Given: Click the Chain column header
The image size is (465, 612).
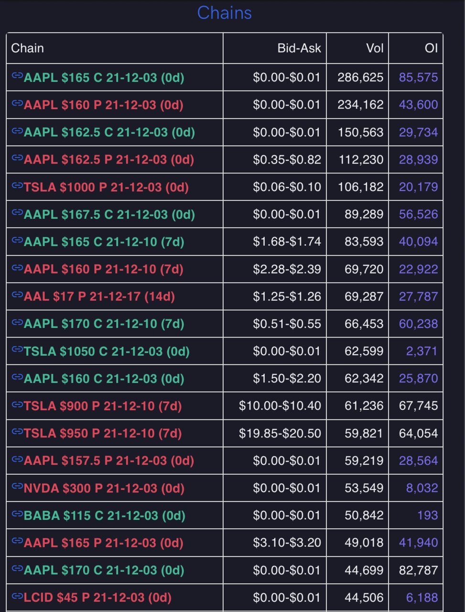Looking at the screenshot, I should click(28, 48).
